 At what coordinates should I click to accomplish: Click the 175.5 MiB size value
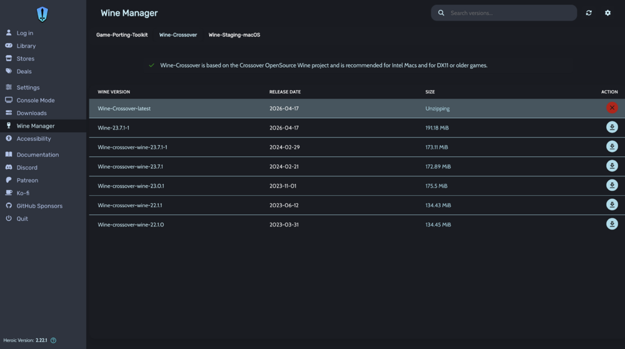point(436,186)
